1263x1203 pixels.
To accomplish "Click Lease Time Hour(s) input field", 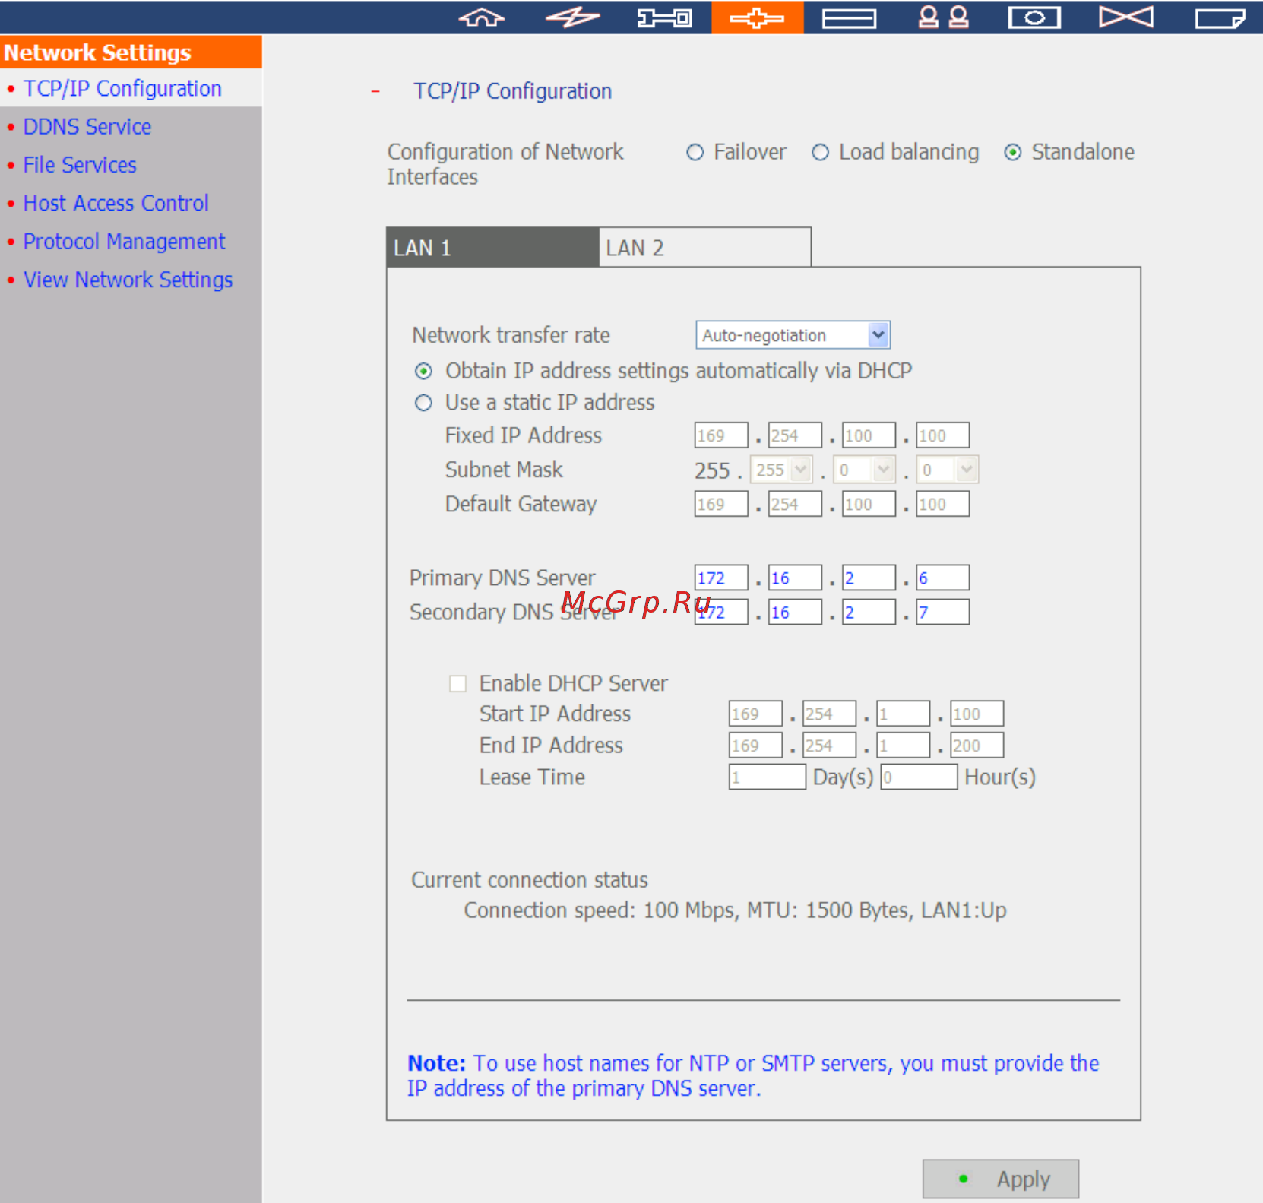I will tap(919, 777).
